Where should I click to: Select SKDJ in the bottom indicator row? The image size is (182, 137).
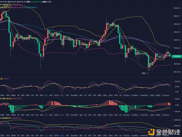pos(105,135)
